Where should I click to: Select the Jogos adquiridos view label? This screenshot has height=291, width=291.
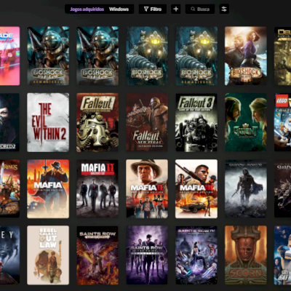pyautogui.click(x=87, y=9)
